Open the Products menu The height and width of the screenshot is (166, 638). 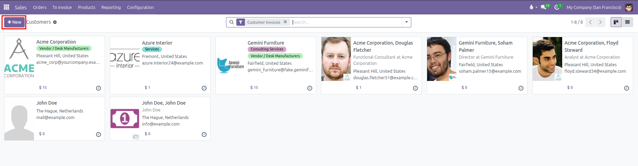(x=86, y=7)
